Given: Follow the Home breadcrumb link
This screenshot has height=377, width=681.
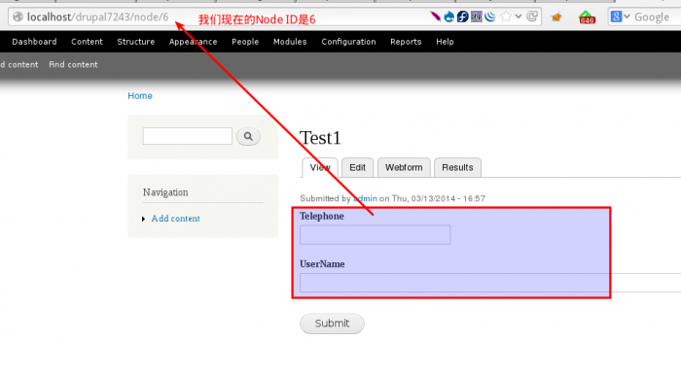Looking at the screenshot, I should (140, 96).
